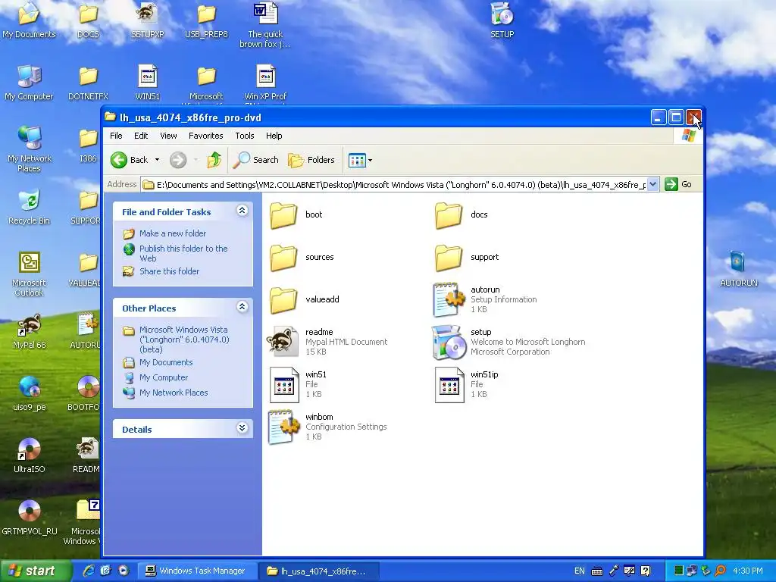The height and width of the screenshot is (582, 776).
Task: Click the Address bar path field
Action: point(394,185)
